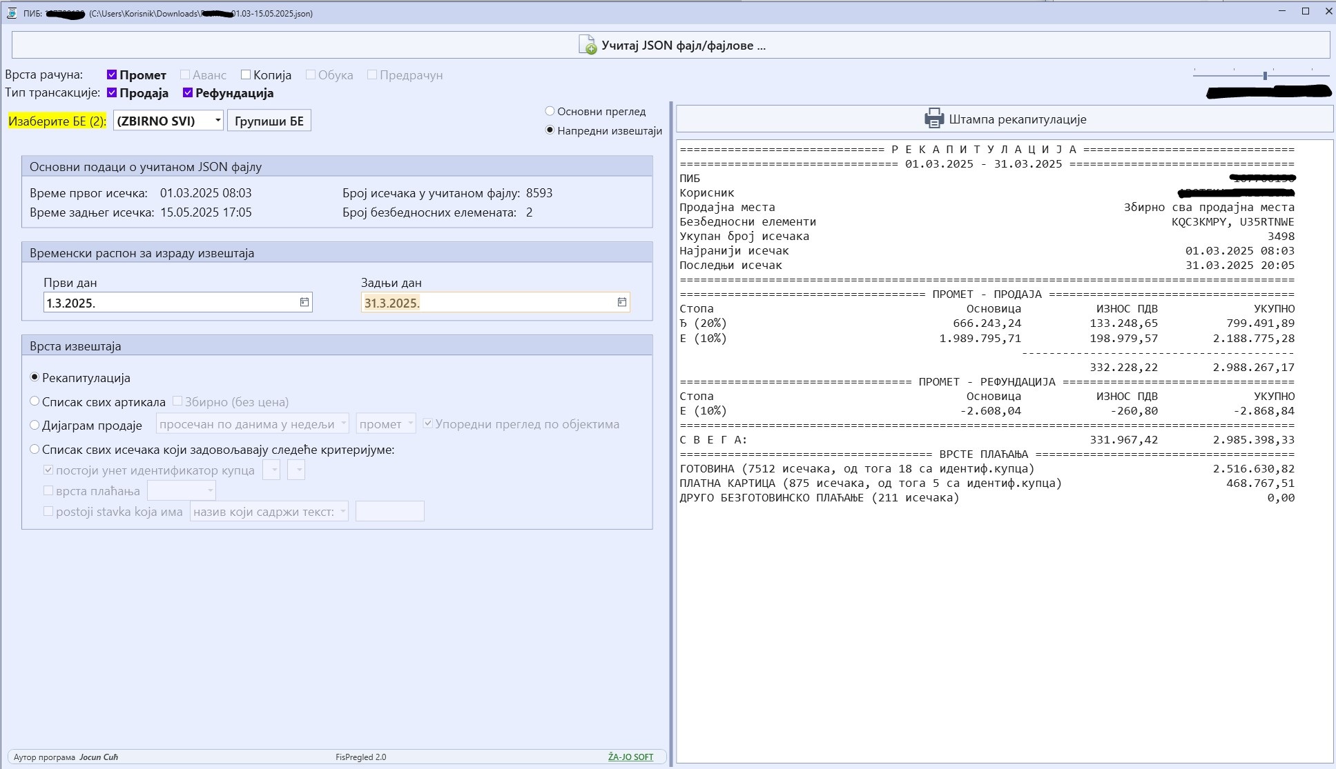Enable the Копија checkbox

(x=246, y=74)
